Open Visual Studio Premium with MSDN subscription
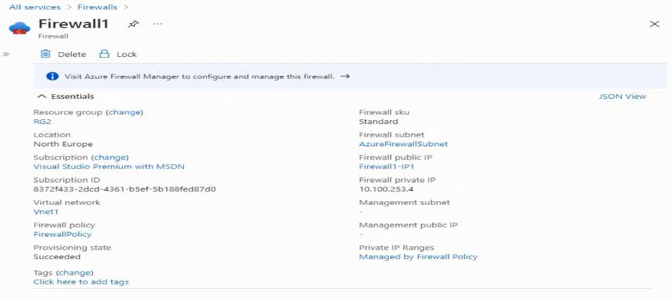 coord(109,167)
